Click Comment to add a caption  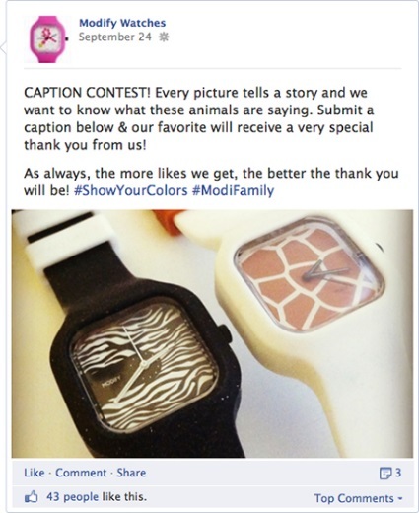[81, 473]
